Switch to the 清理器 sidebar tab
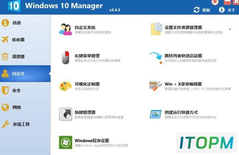 (25, 56)
